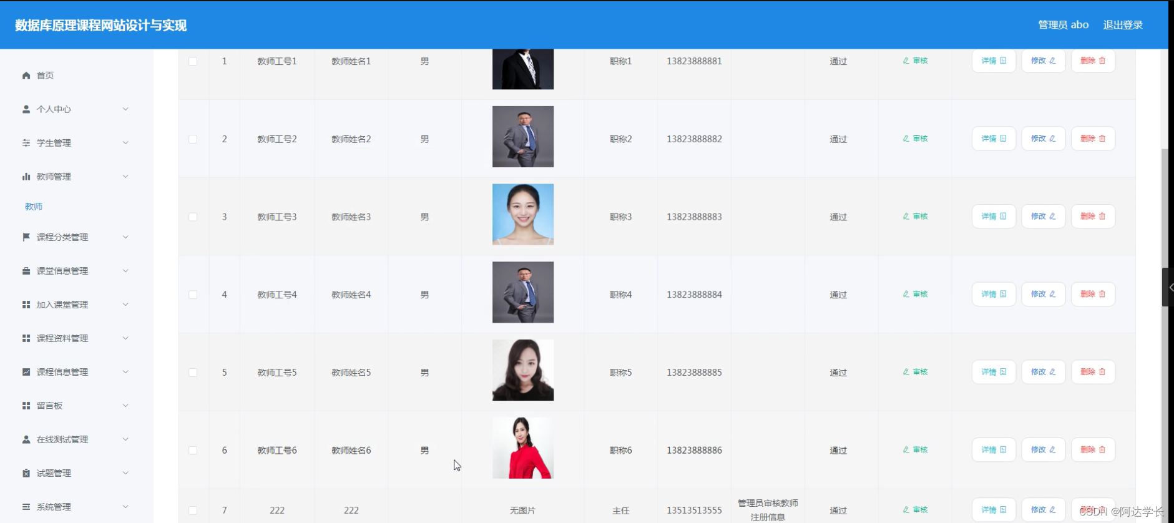The image size is (1174, 523).
Task: Mark the checkbox for 教师工号6
Action: coord(193,451)
